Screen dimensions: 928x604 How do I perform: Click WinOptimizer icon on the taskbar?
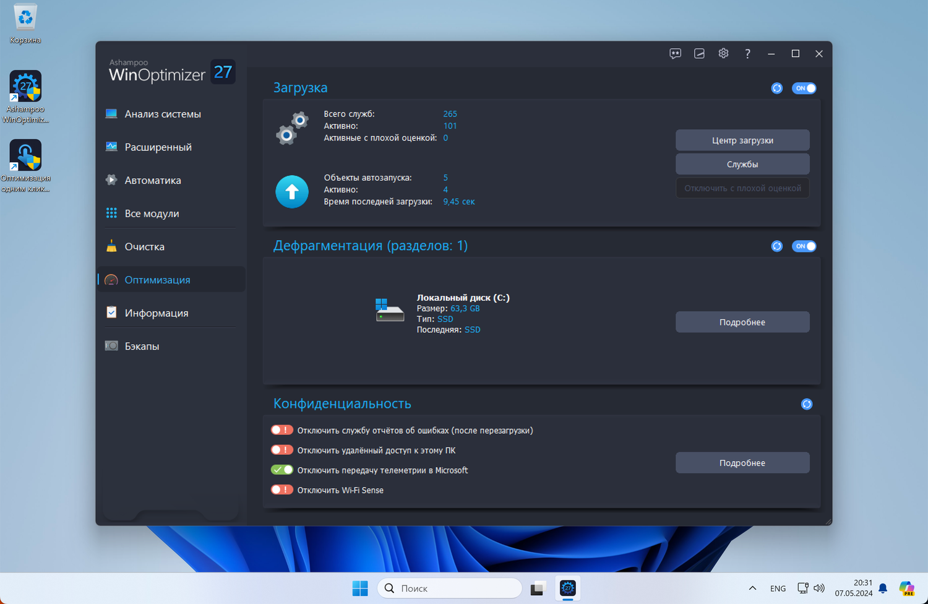[x=567, y=588]
